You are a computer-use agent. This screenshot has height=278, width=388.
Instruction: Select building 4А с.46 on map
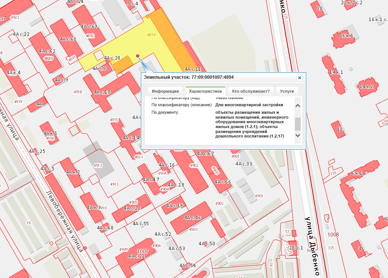click(x=193, y=217)
